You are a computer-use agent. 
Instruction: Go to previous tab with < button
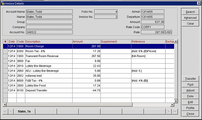coord(11,112)
